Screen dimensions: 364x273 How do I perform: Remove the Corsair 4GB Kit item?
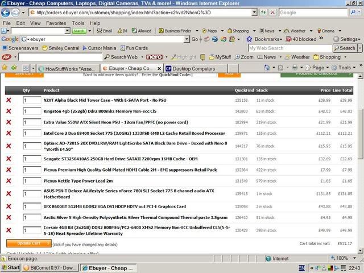coord(9,230)
